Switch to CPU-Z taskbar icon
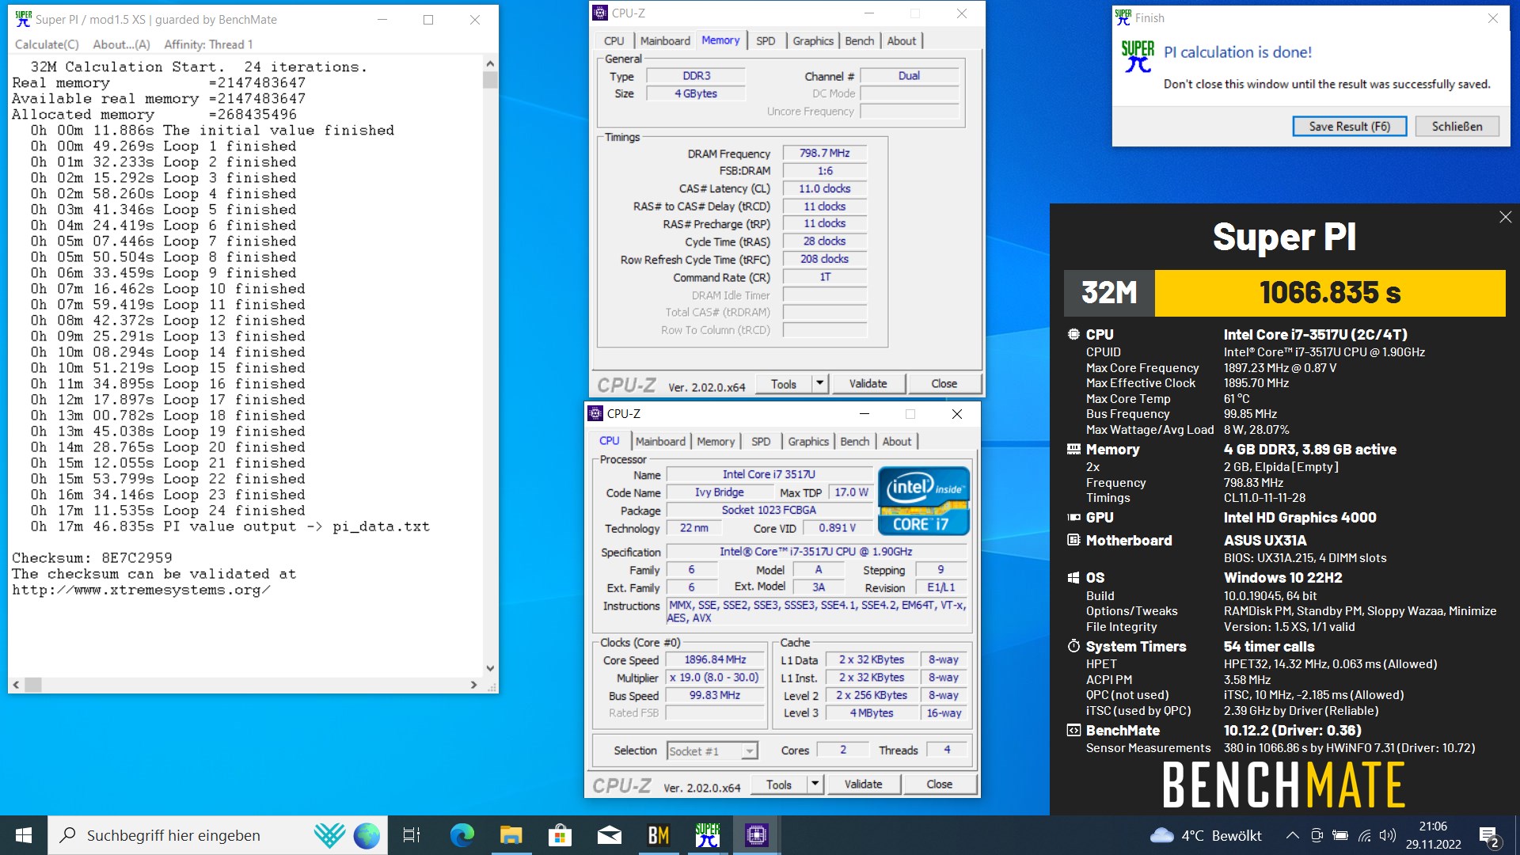This screenshot has width=1520, height=855. point(756,835)
